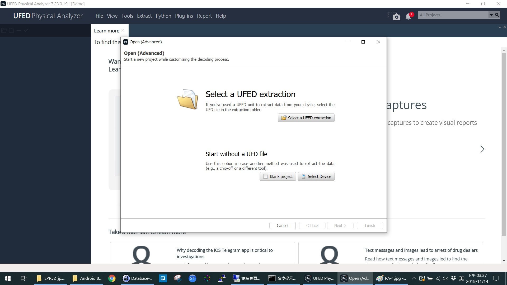
Task: Switch to Command Prompt 命令提示 in taskbar
Action: point(283,278)
